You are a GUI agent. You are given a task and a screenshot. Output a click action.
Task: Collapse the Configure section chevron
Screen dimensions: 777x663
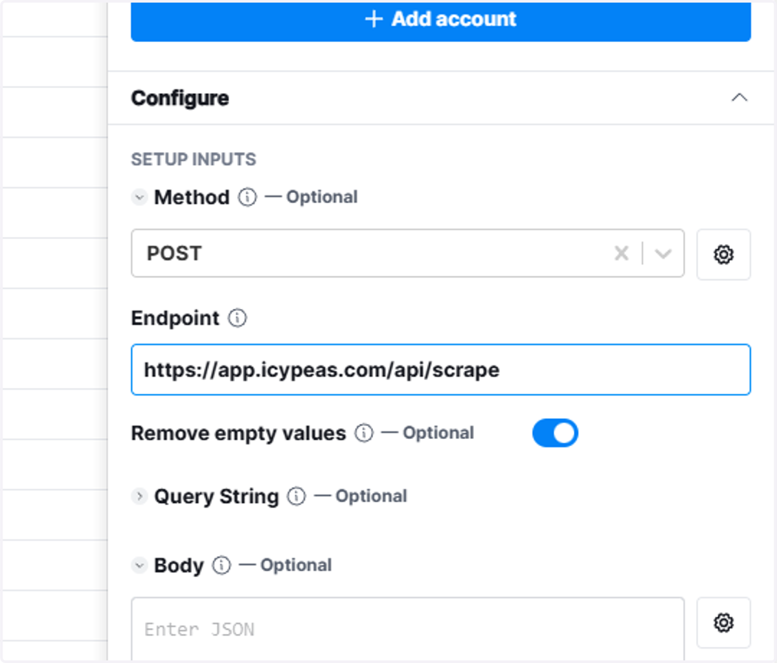click(x=739, y=98)
